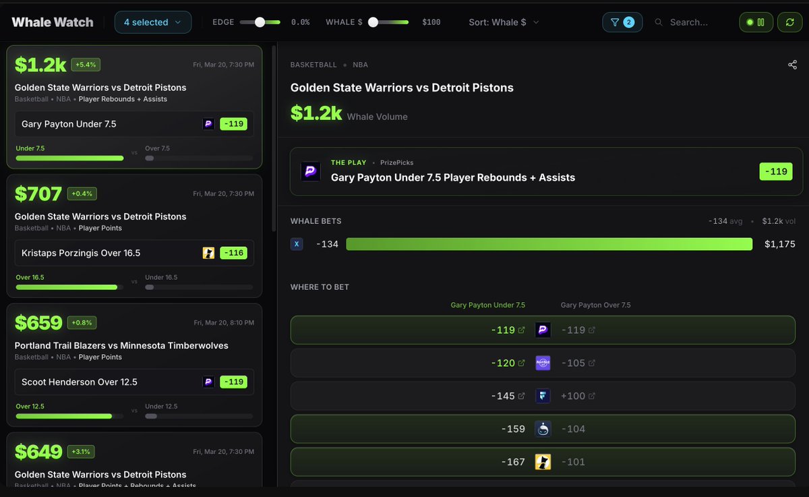Viewport: 809px width, 497px height.
Task: Click the 'Gary Payton Over 7.5' column header
Action: pyautogui.click(x=596, y=305)
